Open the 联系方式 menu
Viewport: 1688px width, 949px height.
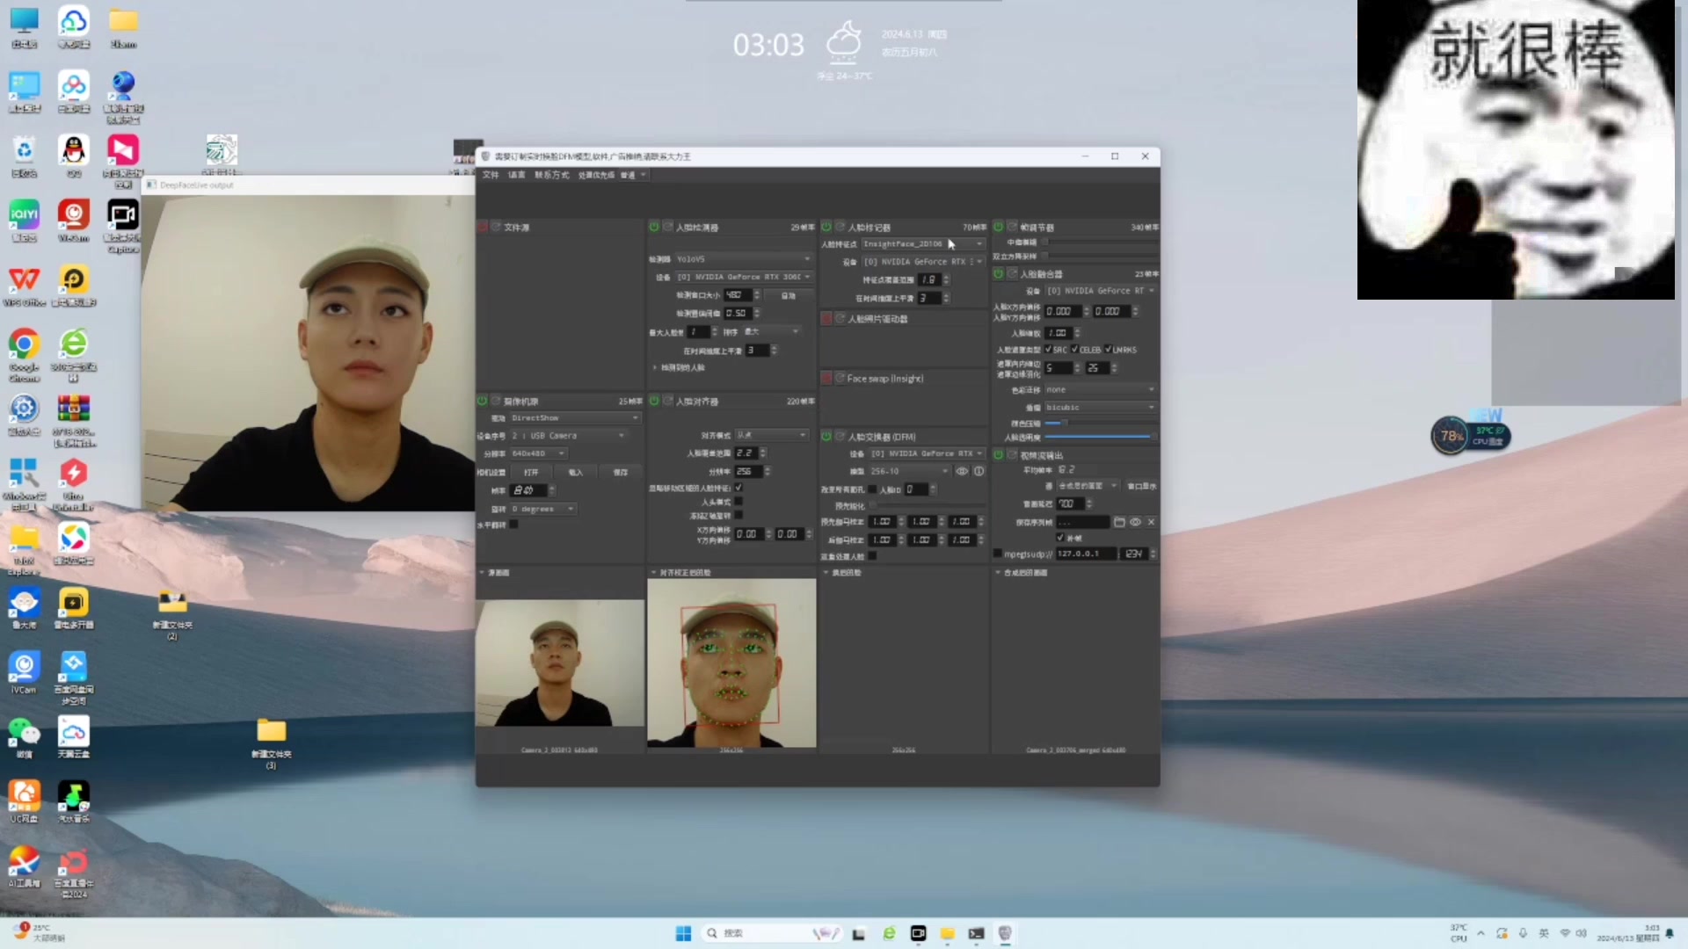(x=551, y=175)
